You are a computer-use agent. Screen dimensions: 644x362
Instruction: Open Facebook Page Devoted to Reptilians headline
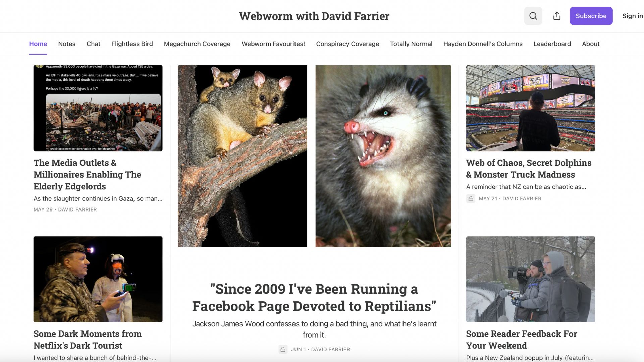[314, 298]
